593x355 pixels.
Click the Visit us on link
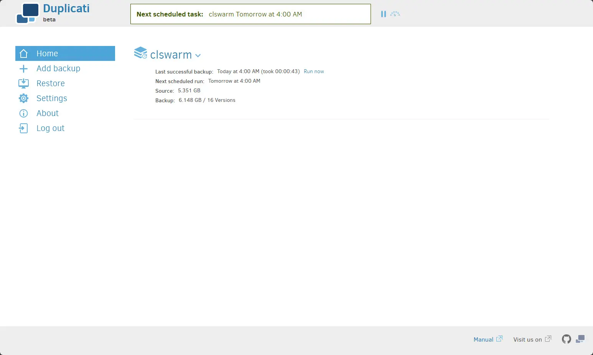point(532,339)
